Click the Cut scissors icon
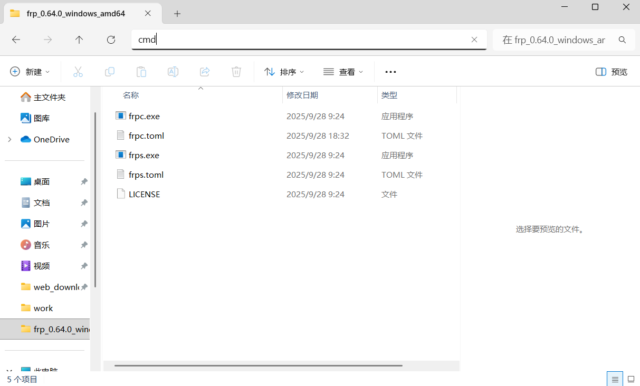This screenshot has height=386, width=640. [x=78, y=72]
